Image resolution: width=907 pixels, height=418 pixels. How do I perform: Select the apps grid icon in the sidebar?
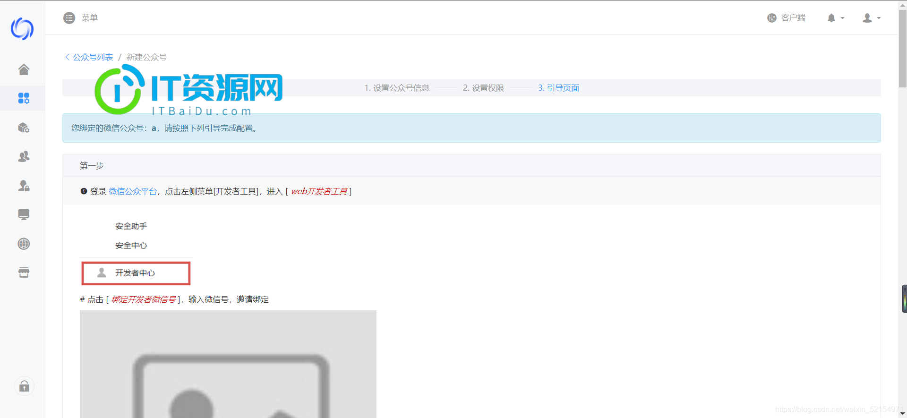coord(24,98)
